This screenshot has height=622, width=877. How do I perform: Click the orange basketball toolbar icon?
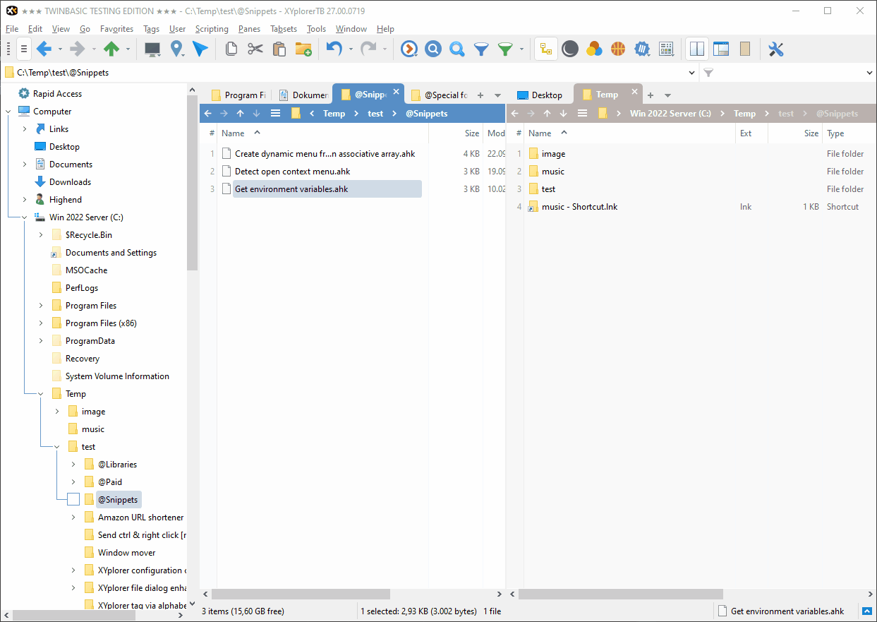tap(618, 49)
